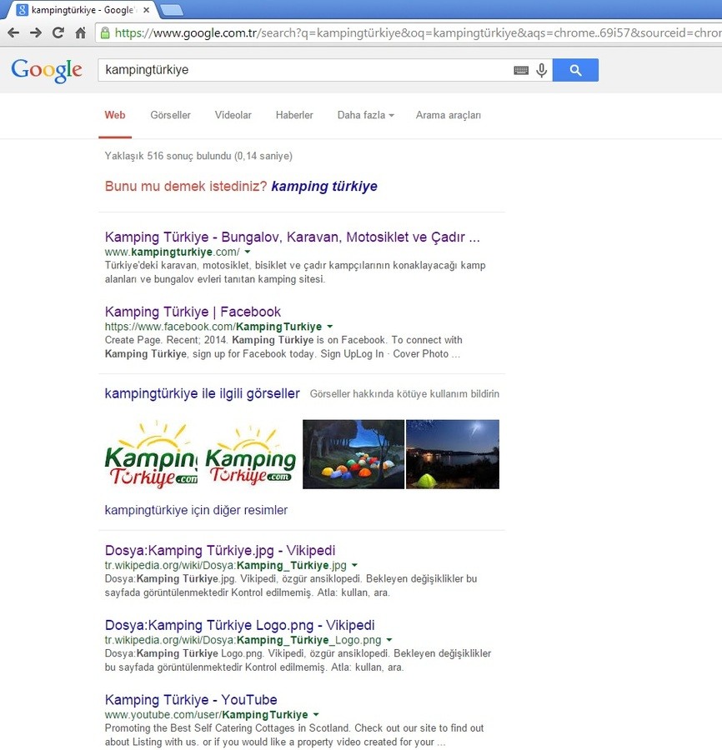Screen dimensions: 722x750
Task: Click kampingtürkiye için diğer resimler
Action: (x=196, y=510)
